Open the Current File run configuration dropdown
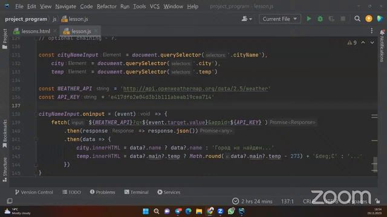Viewport: 387px width, 217px height. pos(279,19)
